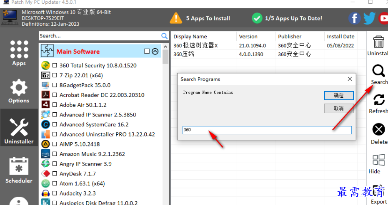Tick the Adobe Air 50.1.1.2 checkbox

pos(55,104)
